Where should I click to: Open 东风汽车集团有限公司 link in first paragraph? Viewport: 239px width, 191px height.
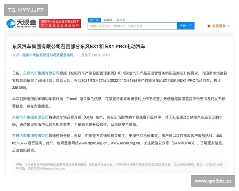pos(41,73)
